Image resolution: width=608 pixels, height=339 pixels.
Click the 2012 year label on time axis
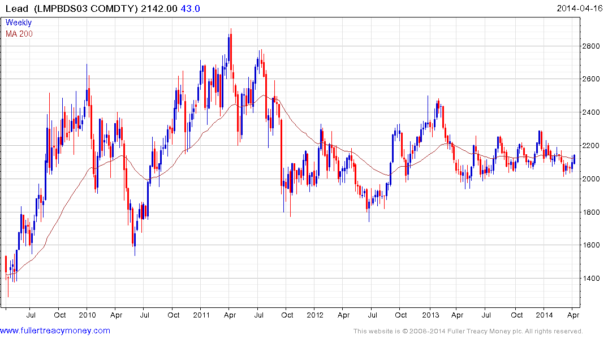315,315
